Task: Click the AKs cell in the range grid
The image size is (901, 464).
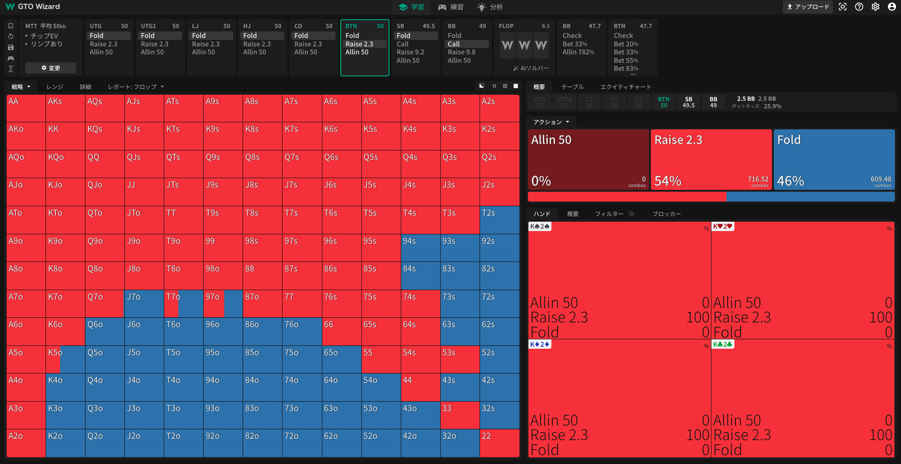Action: click(x=65, y=108)
